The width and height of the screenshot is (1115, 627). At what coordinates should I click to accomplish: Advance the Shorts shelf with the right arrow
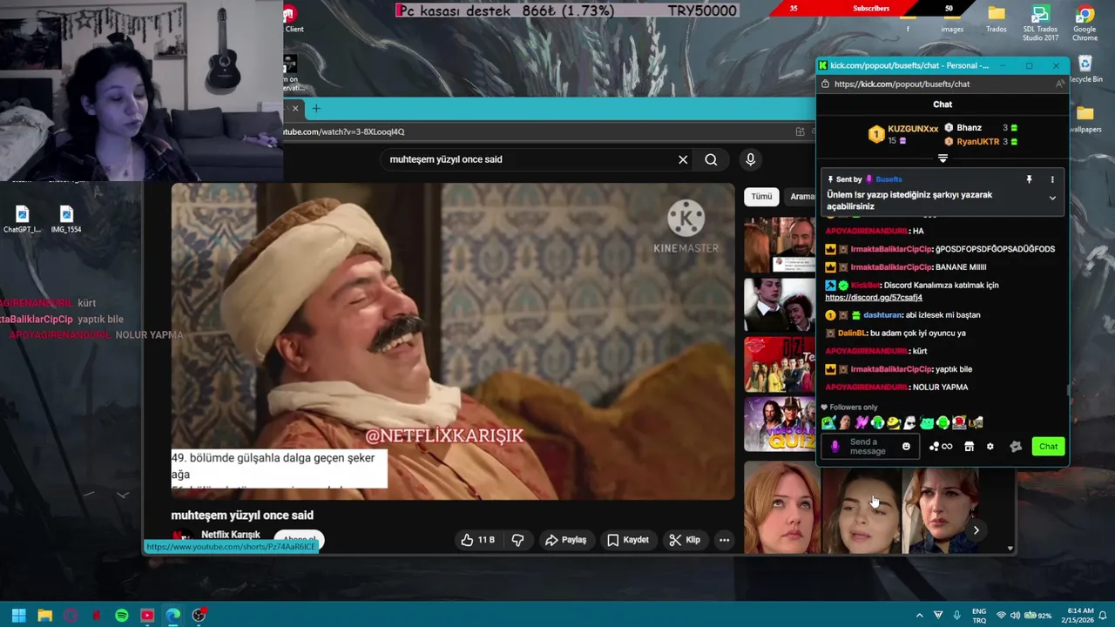976,529
